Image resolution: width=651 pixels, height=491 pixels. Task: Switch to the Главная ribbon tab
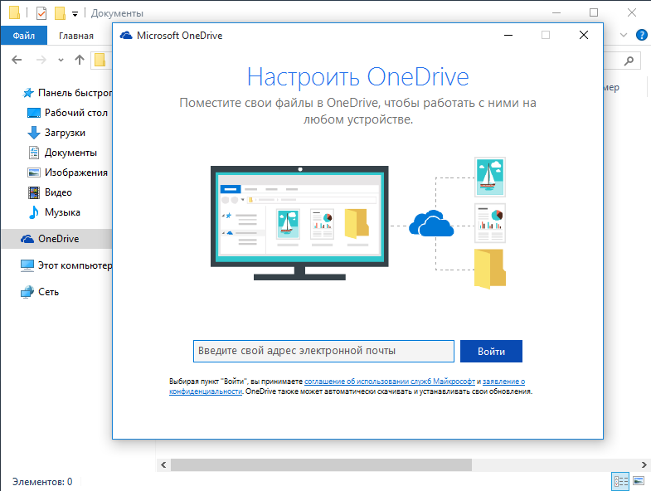[x=76, y=36]
